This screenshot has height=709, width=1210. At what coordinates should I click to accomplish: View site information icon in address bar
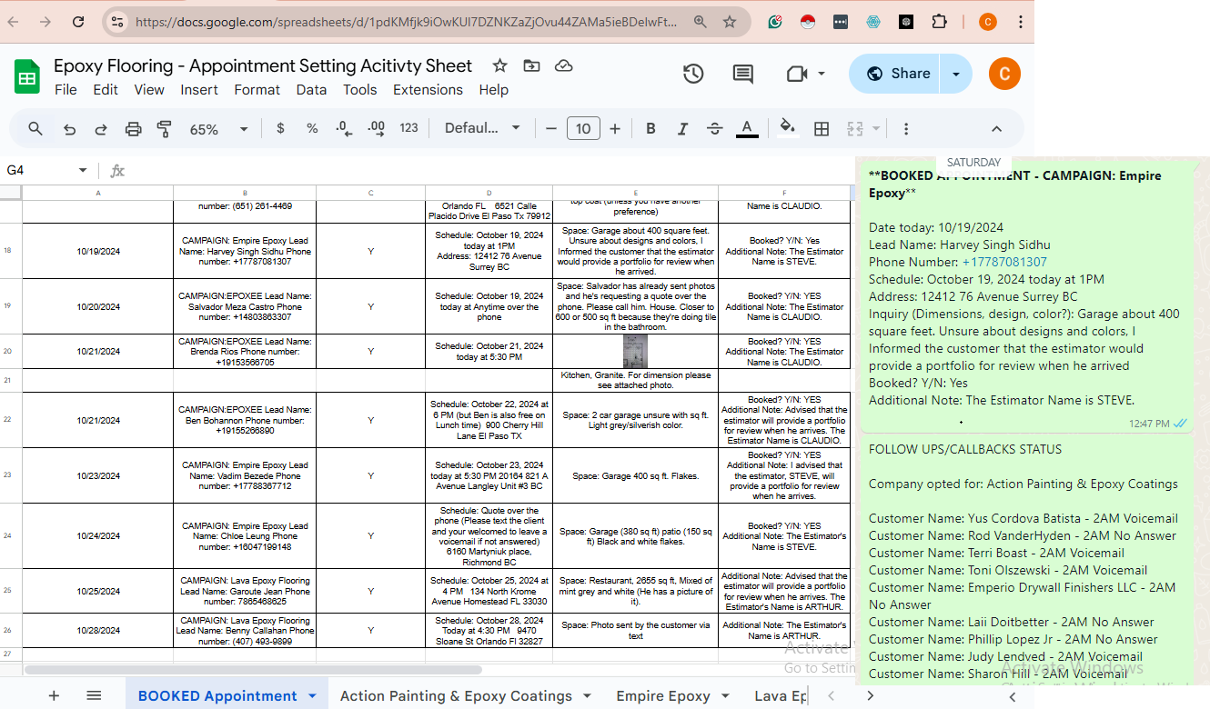(116, 22)
